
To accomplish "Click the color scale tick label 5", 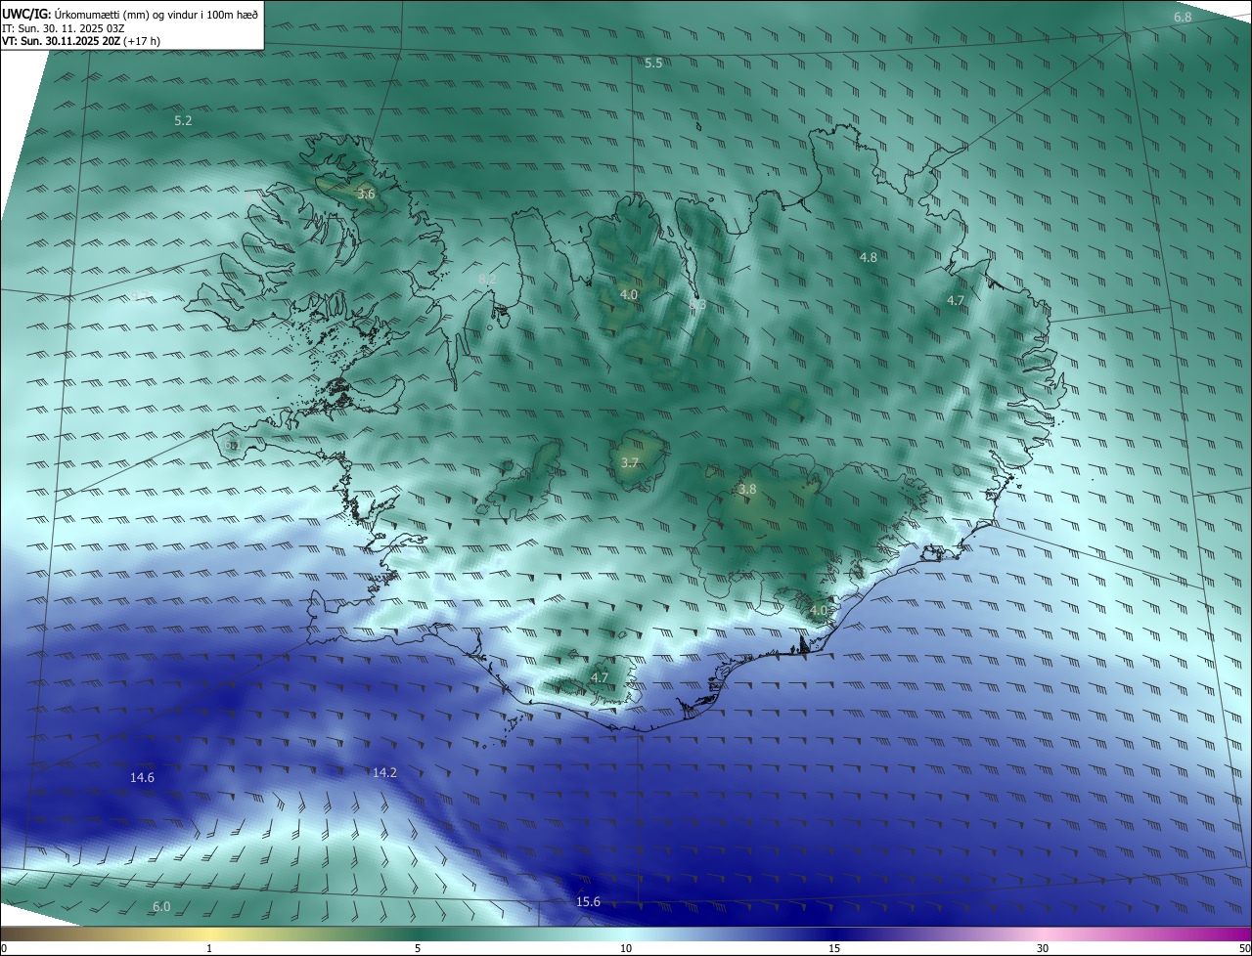I will click(418, 948).
